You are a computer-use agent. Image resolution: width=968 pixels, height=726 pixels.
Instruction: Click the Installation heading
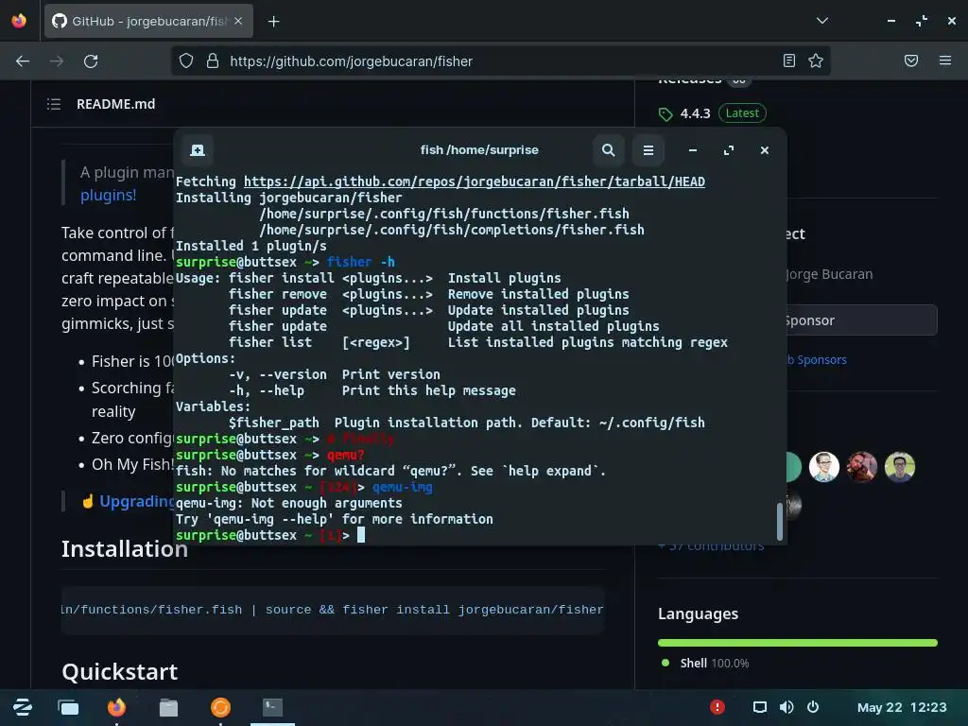(x=125, y=549)
